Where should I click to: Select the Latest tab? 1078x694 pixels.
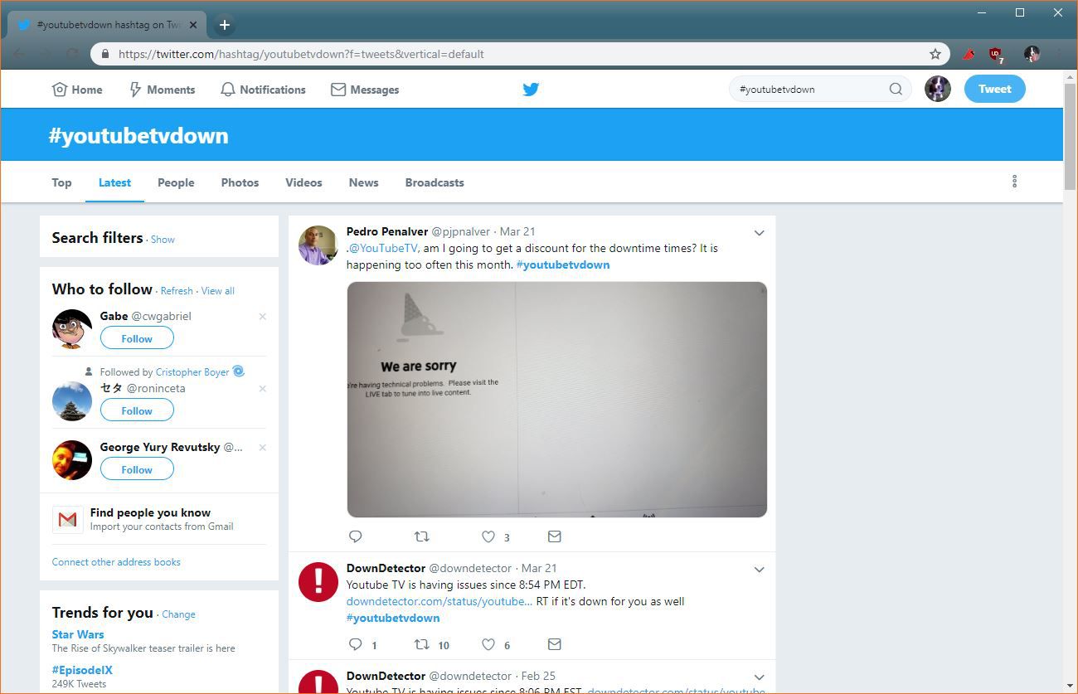[x=114, y=182]
